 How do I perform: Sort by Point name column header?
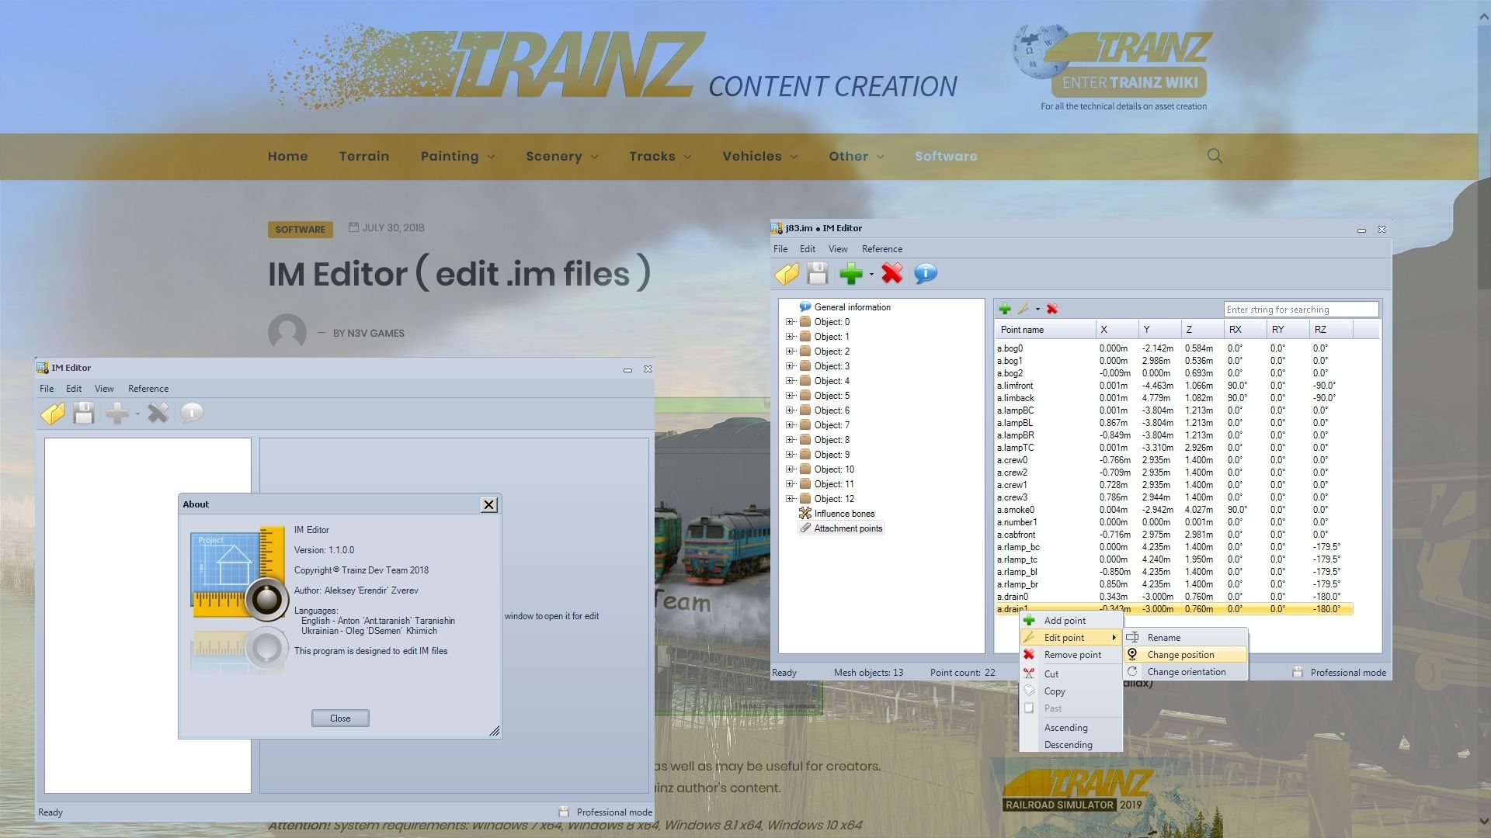1045,330
